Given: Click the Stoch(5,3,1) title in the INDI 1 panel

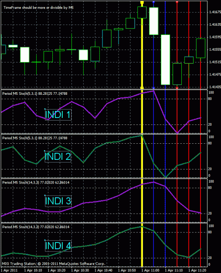Looking at the screenshot, I should pos(35,93).
